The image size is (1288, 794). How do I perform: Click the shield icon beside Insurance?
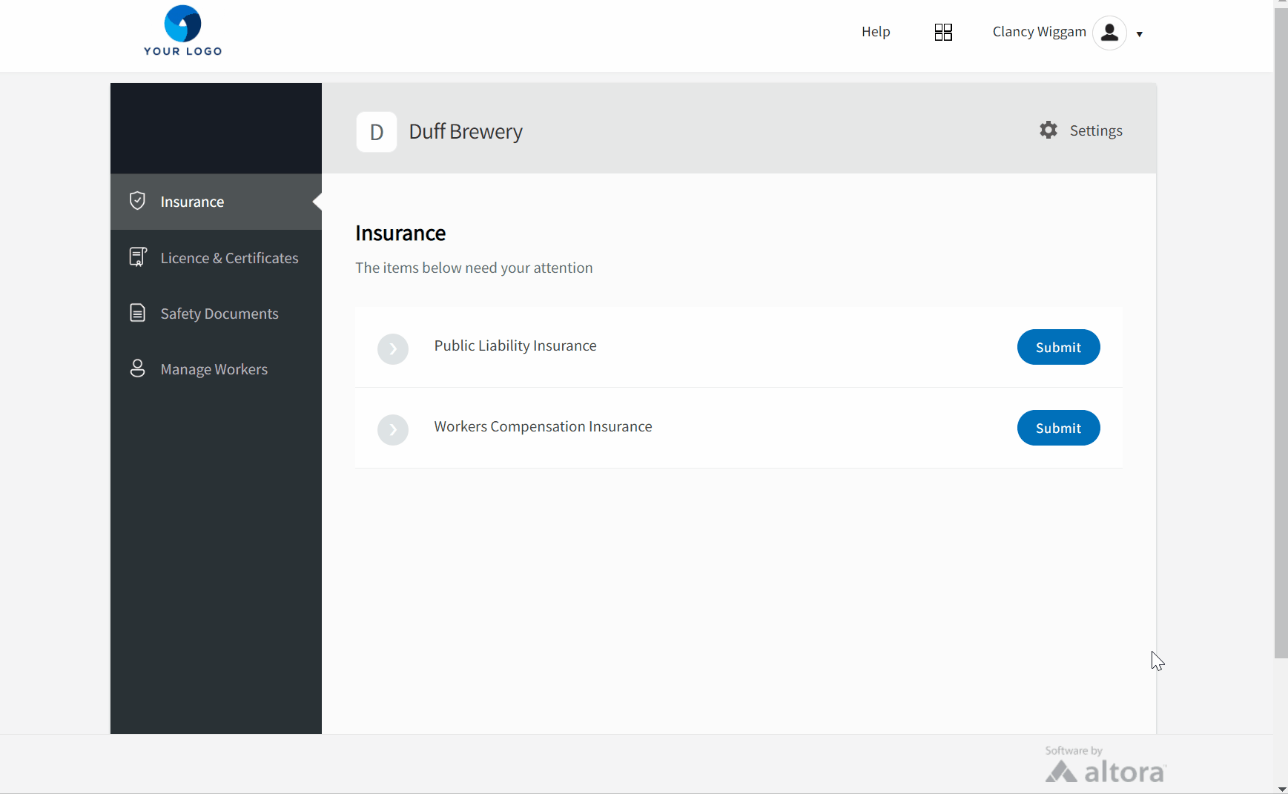coord(137,201)
